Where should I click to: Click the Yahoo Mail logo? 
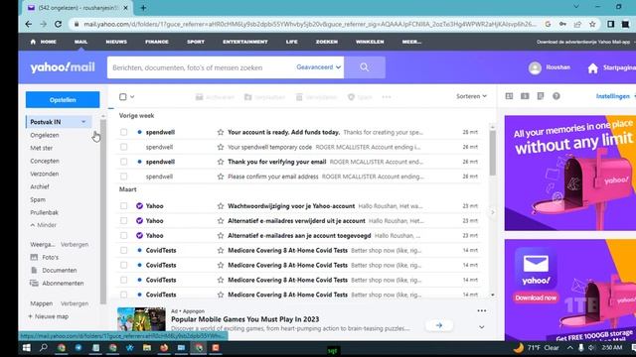(63, 67)
